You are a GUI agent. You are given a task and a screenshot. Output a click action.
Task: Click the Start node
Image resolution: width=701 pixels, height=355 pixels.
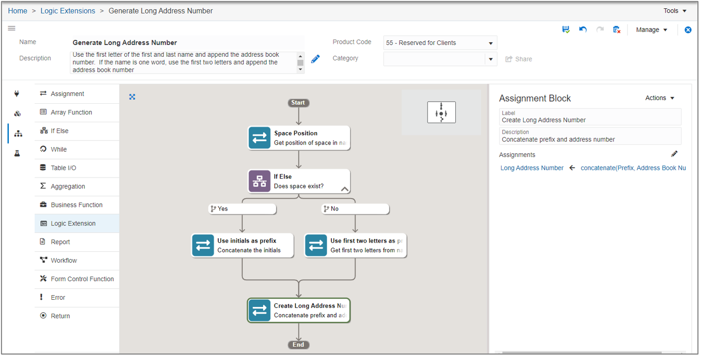point(298,103)
